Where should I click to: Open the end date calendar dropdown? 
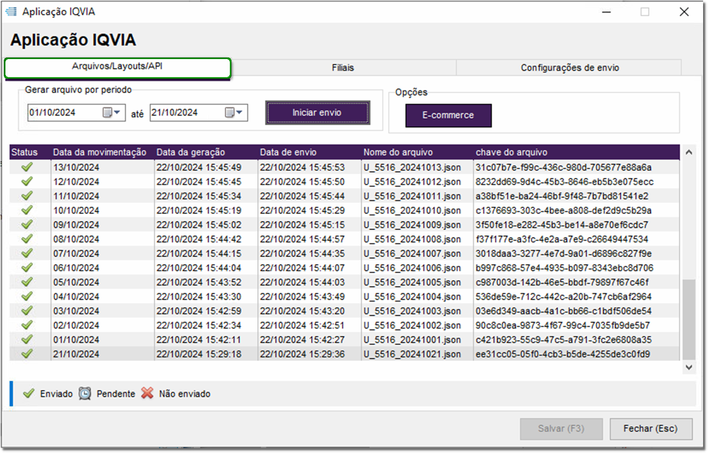tap(234, 113)
